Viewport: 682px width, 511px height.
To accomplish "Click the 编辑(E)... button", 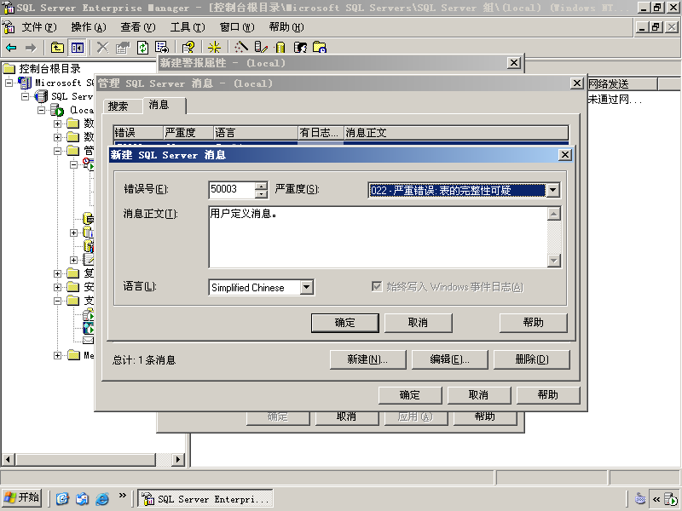I will [x=449, y=359].
